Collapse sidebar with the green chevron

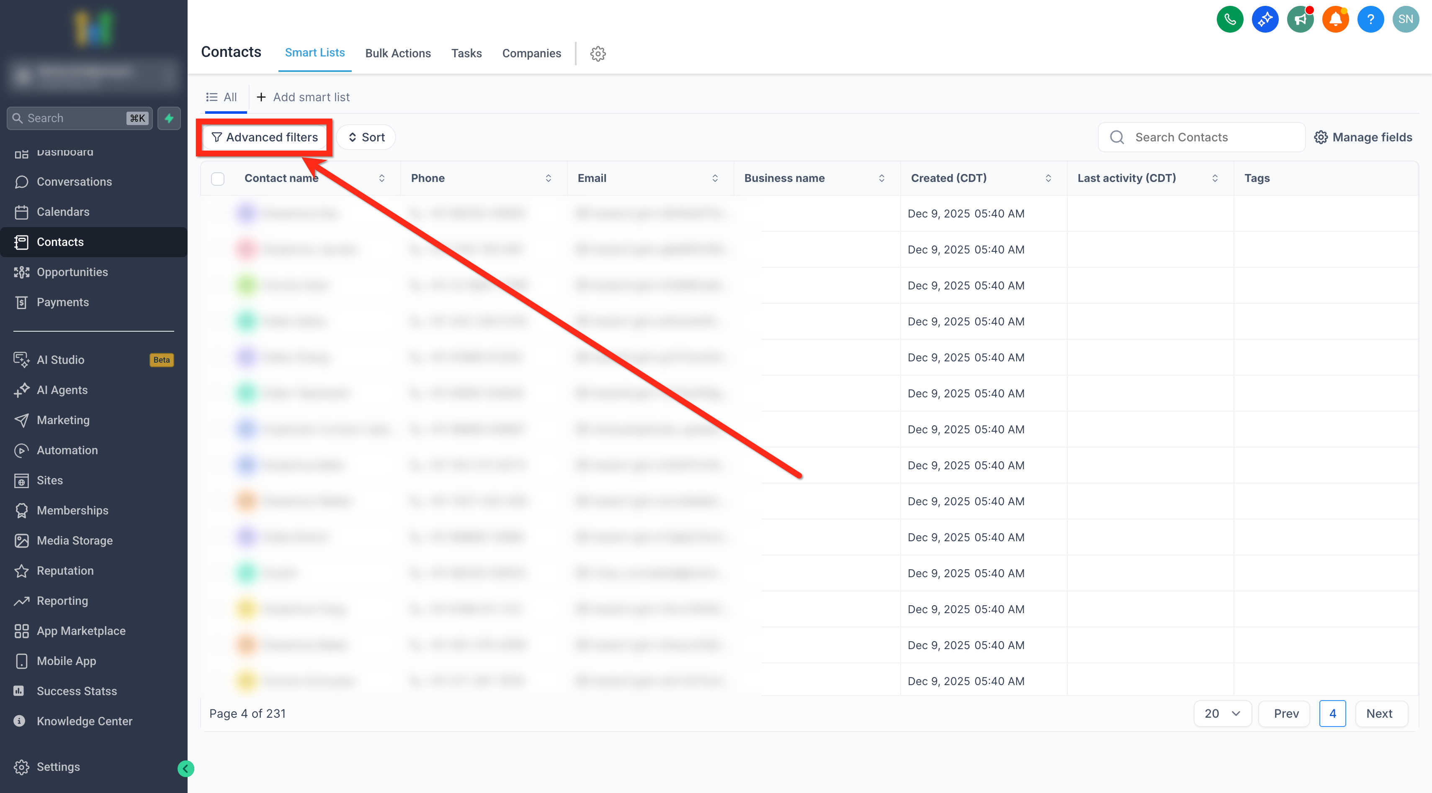click(x=185, y=769)
